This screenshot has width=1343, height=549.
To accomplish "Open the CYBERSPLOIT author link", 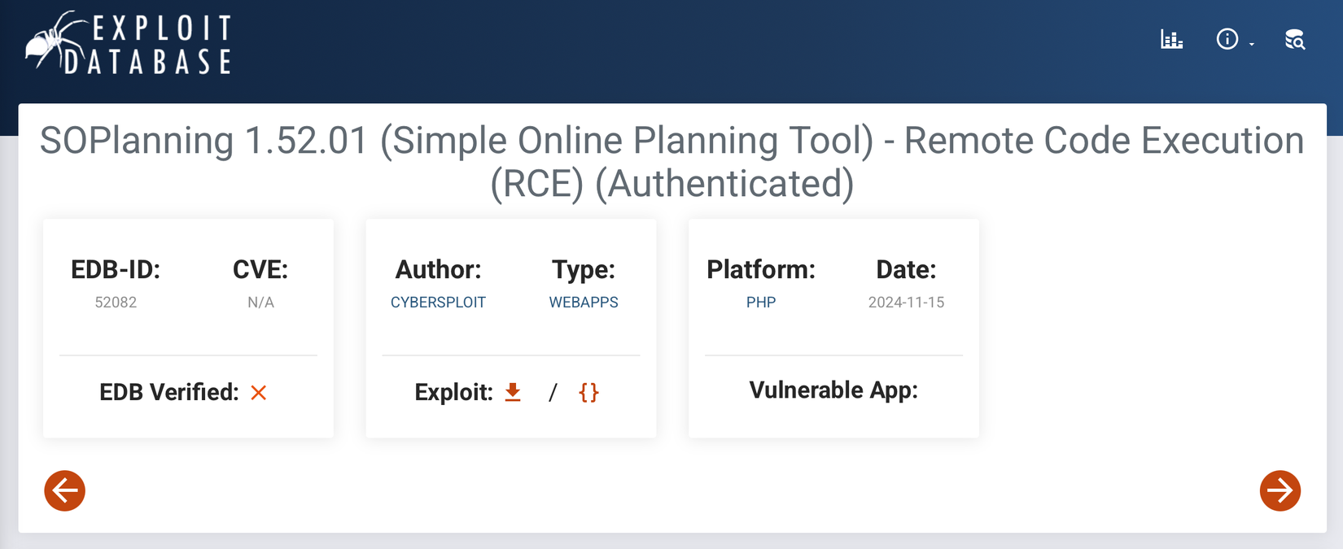I will coord(438,303).
